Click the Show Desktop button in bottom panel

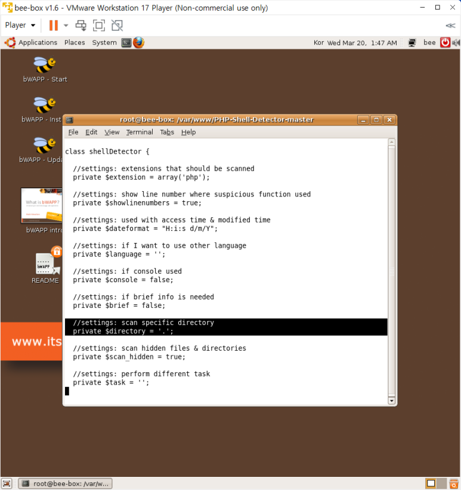tap(7, 483)
